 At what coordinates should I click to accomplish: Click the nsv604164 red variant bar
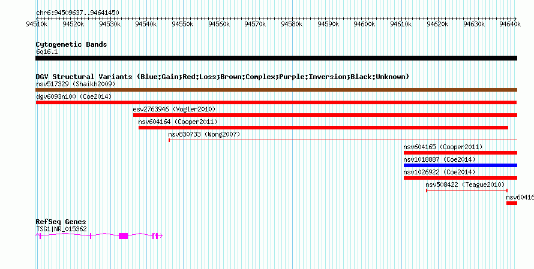pos(323,128)
